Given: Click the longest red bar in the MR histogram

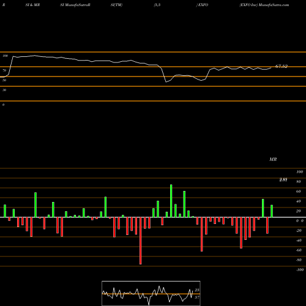Looking at the screenshot, I should click(x=141, y=241).
